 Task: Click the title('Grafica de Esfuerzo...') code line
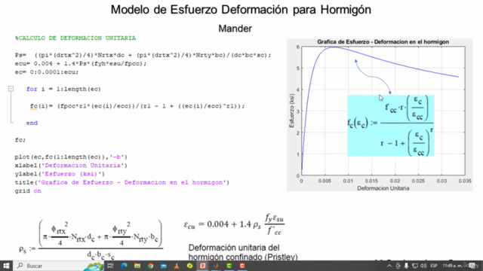pyautogui.click(x=122, y=182)
